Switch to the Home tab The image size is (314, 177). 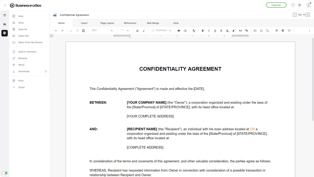[61, 23]
